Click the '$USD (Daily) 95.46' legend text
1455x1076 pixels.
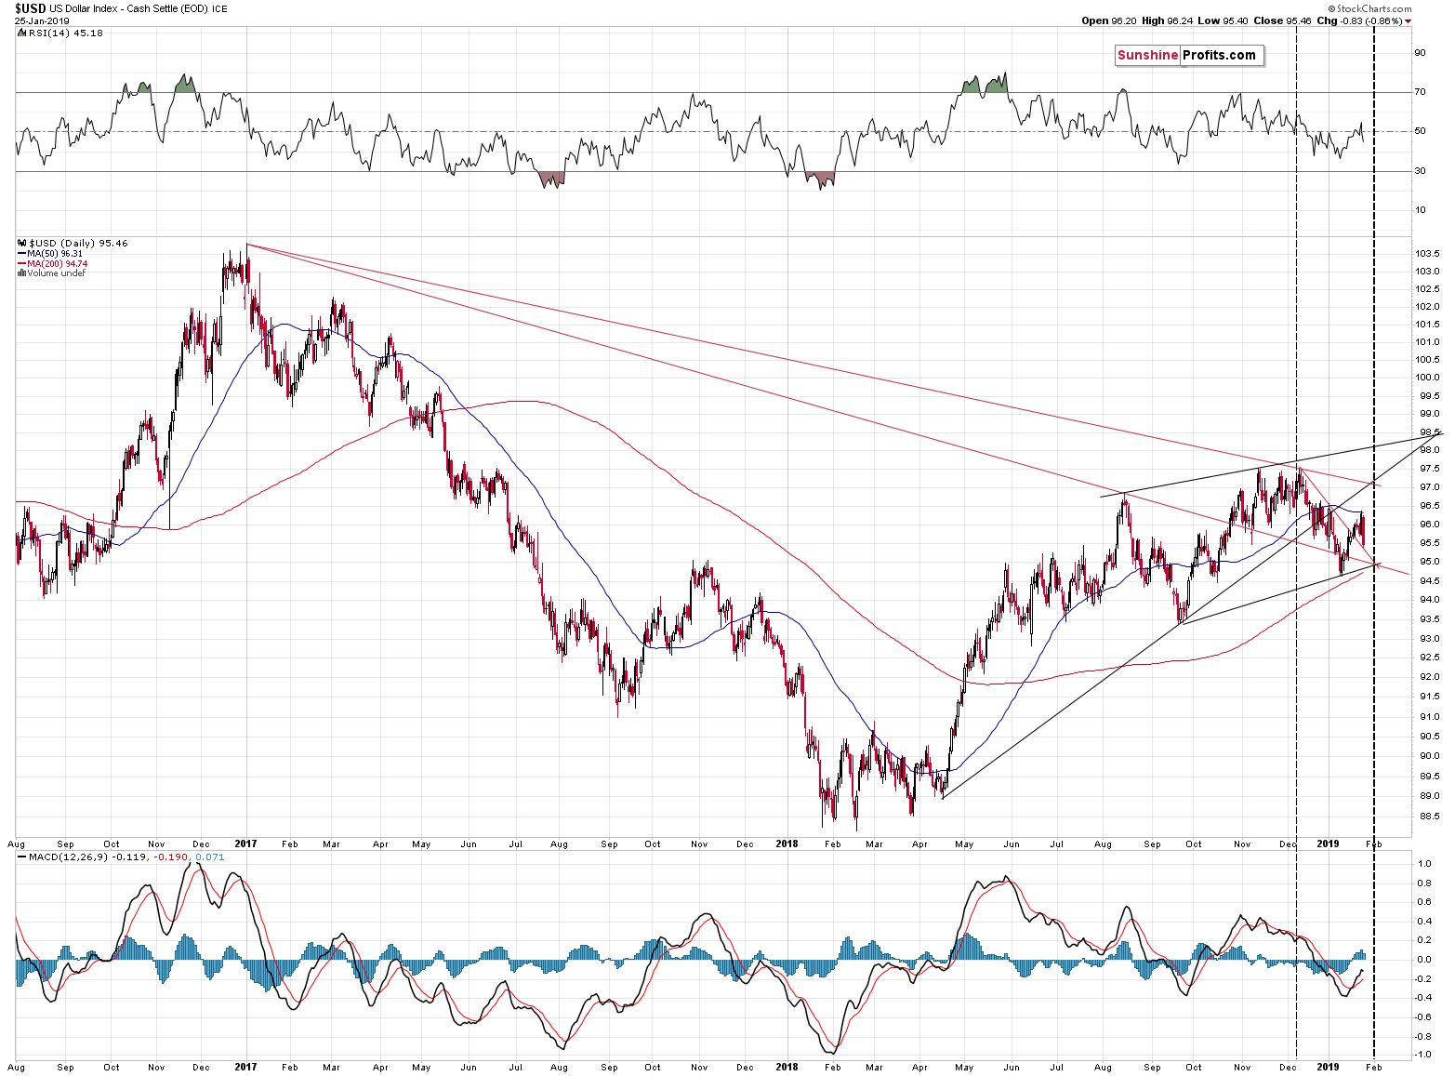79,243
